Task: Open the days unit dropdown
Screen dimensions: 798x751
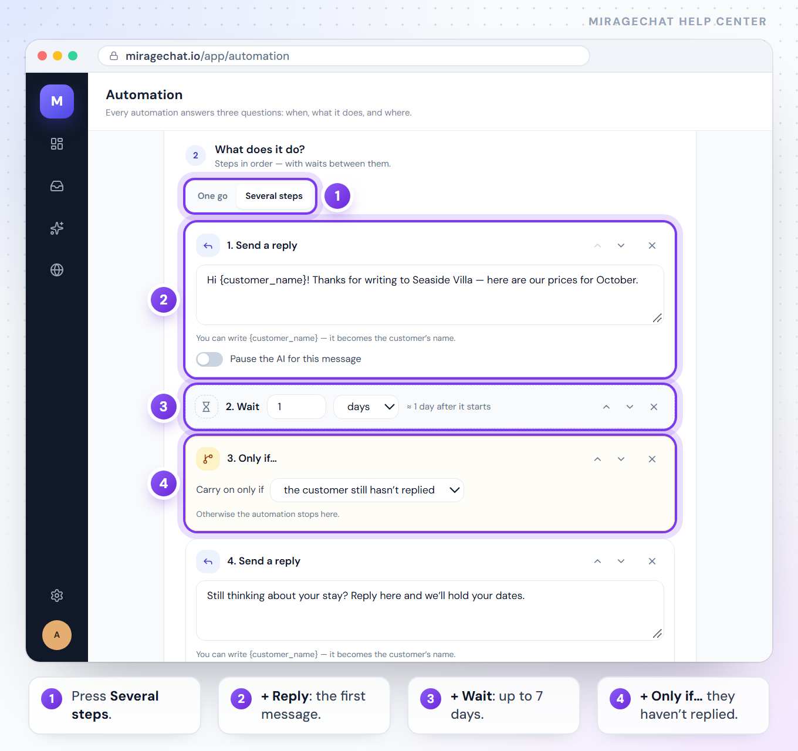Action: tap(366, 407)
